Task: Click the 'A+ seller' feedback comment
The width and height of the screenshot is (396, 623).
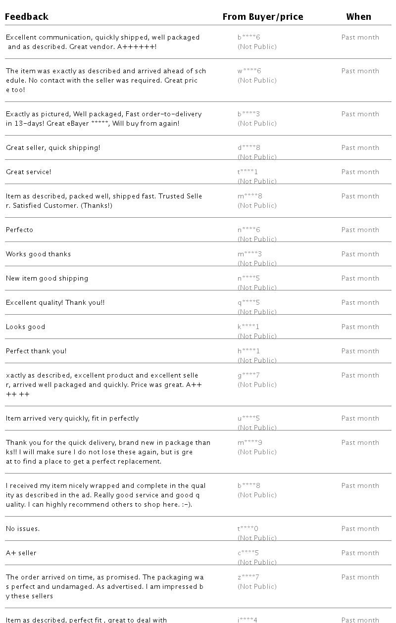Action: pos(21,553)
